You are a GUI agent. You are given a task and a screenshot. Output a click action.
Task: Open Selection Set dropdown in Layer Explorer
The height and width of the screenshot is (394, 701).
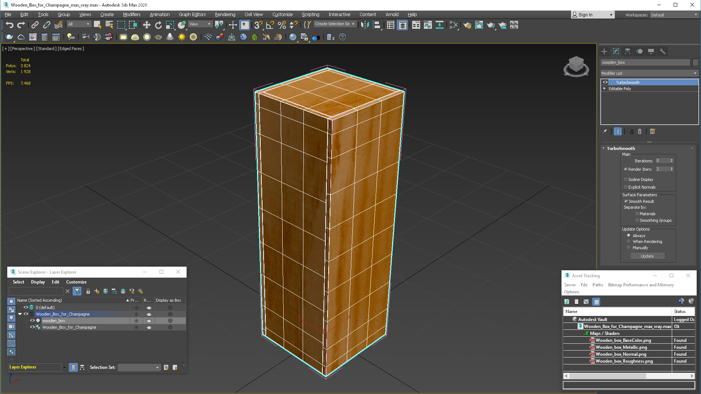[x=139, y=367]
